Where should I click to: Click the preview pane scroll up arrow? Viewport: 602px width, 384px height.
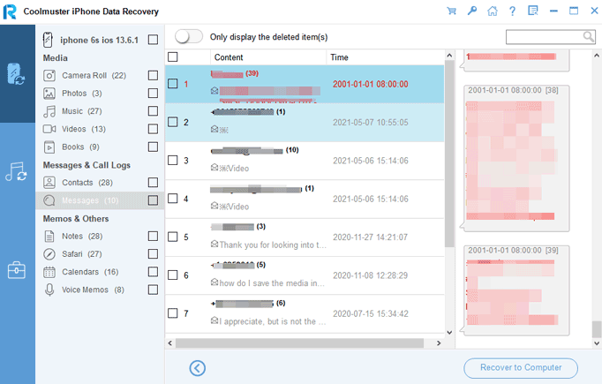(x=596, y=56)
